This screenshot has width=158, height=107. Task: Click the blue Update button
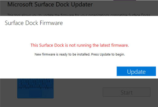pyautogui.click(x=136, y=71)
